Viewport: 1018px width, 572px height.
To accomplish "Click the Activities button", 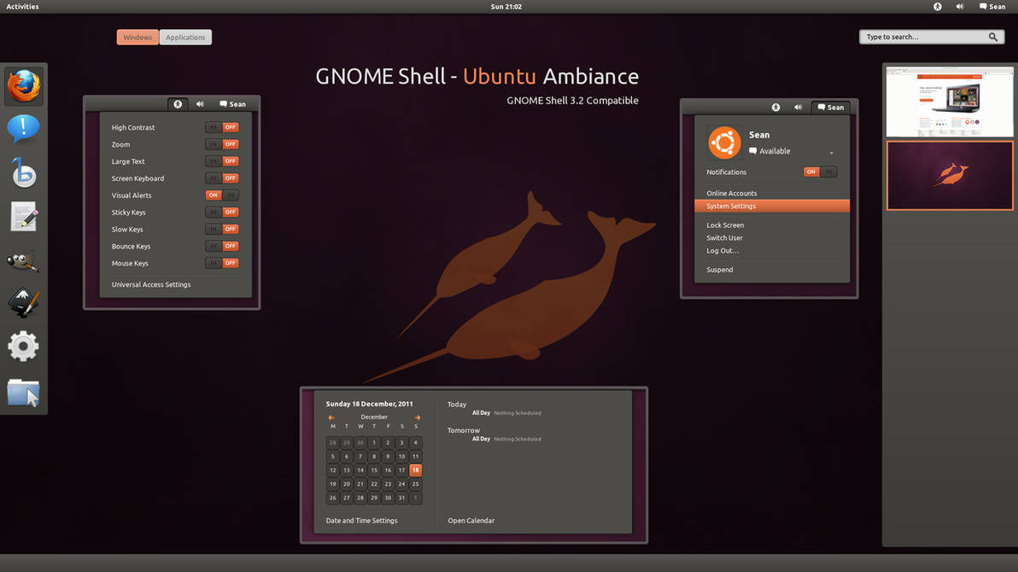I will 23,7.
